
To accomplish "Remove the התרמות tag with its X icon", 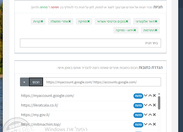I will coord(156,30).
